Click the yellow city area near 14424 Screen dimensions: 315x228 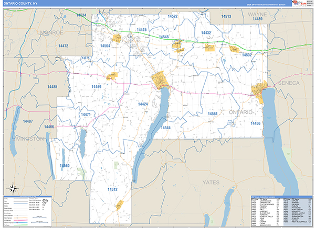[160, 81]
